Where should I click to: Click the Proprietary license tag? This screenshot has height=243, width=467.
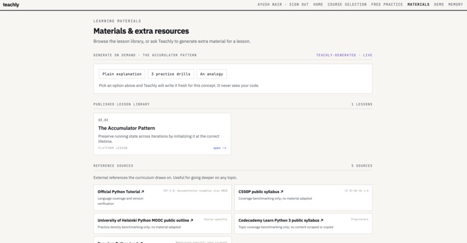click(x=359, y=219)
